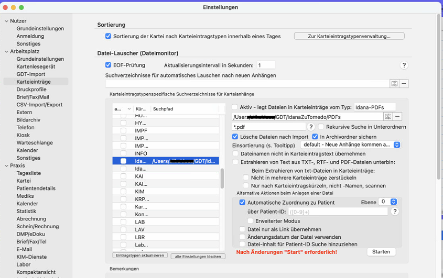
Task: Open Patientendetails settings page
Action: click(36, 188)
